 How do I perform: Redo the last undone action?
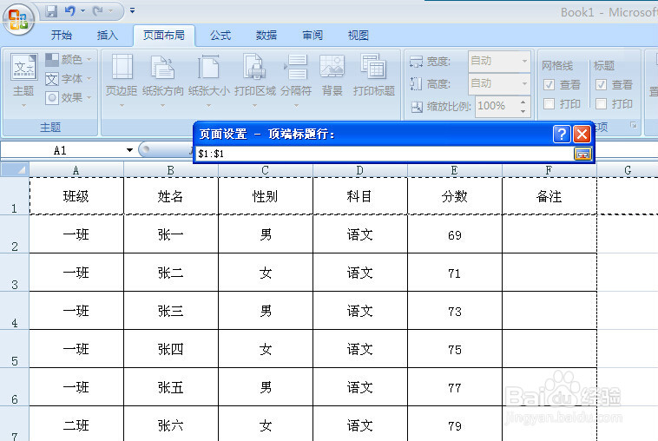(98, 11)
